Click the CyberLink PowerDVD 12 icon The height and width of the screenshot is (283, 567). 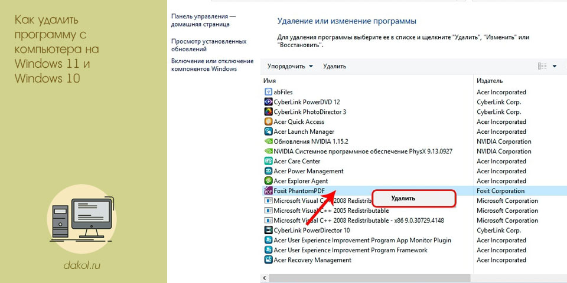point(268,102)
